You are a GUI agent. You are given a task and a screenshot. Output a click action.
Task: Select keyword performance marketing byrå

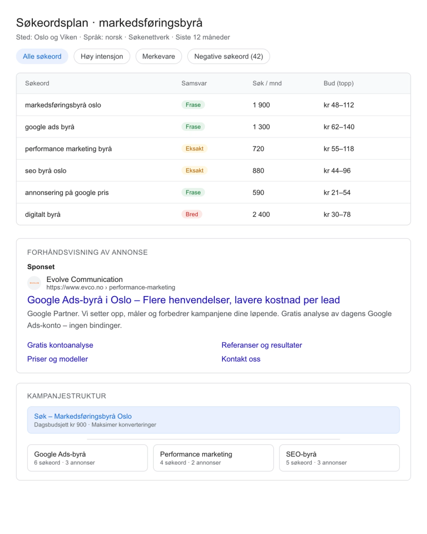click(68, 149)
